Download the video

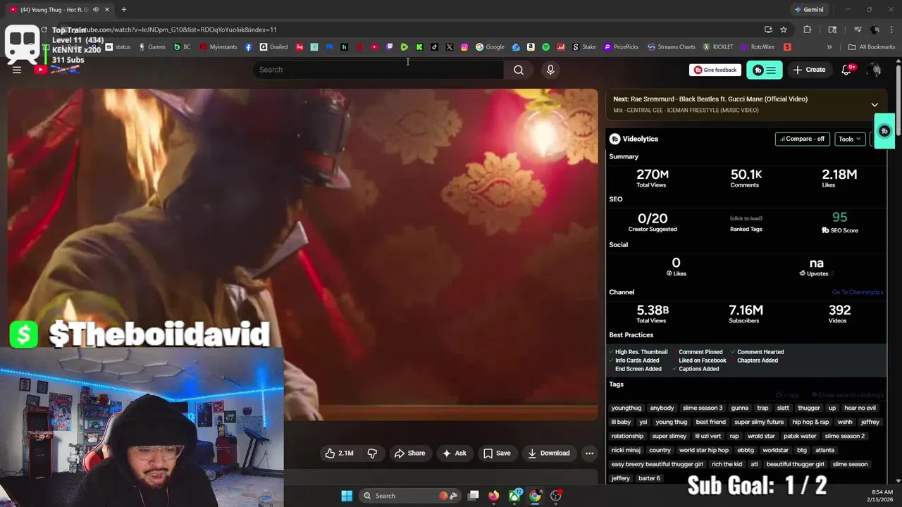point(549,453)
